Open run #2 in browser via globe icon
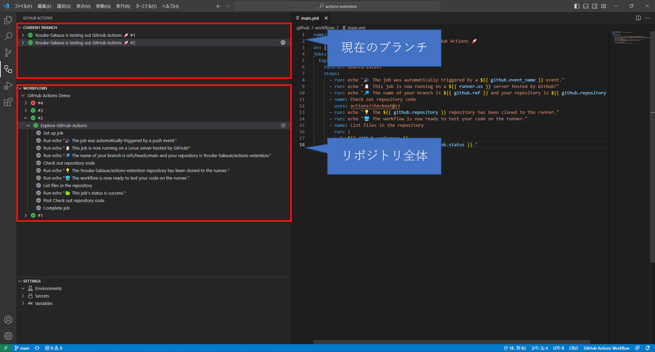 [x=283, y=43]
